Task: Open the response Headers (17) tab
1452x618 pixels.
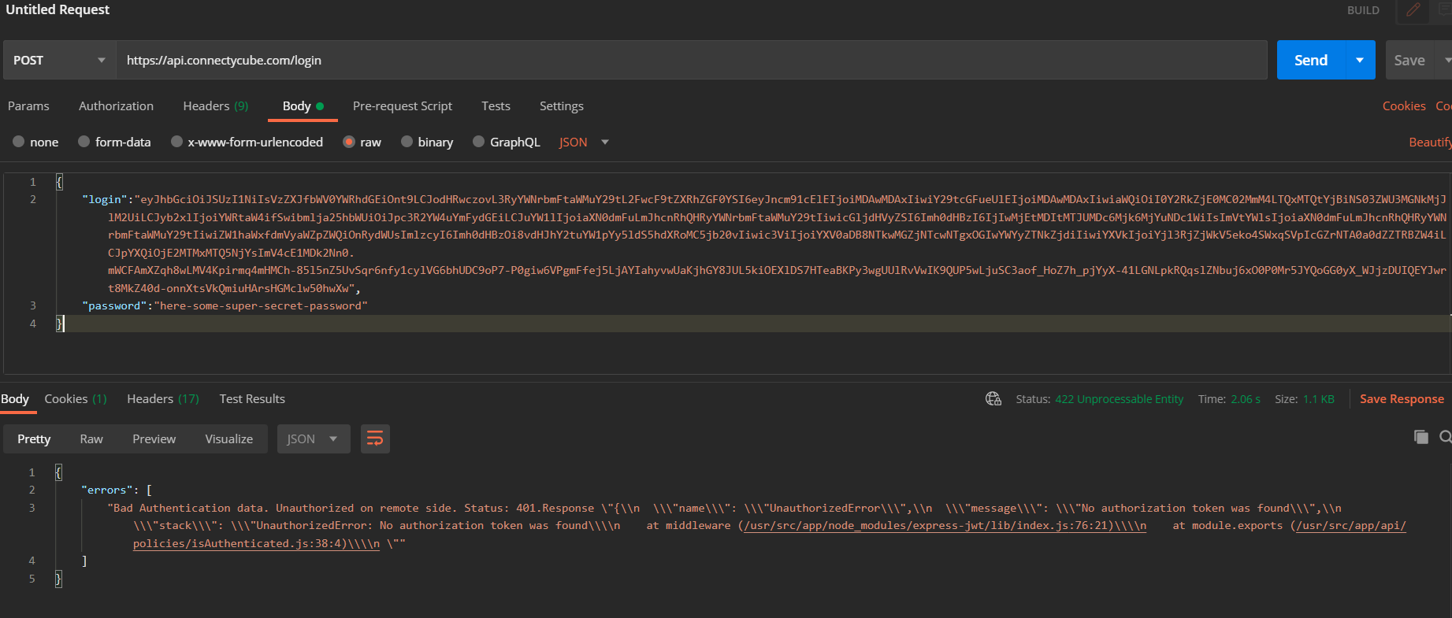Action: tap(163, 398)
